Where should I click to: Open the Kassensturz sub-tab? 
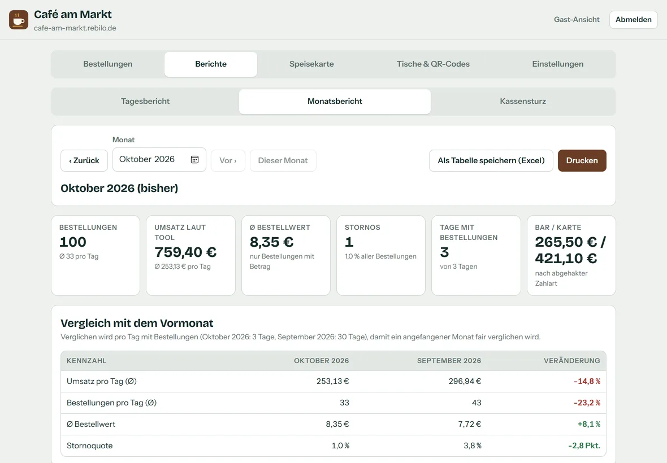523,102
